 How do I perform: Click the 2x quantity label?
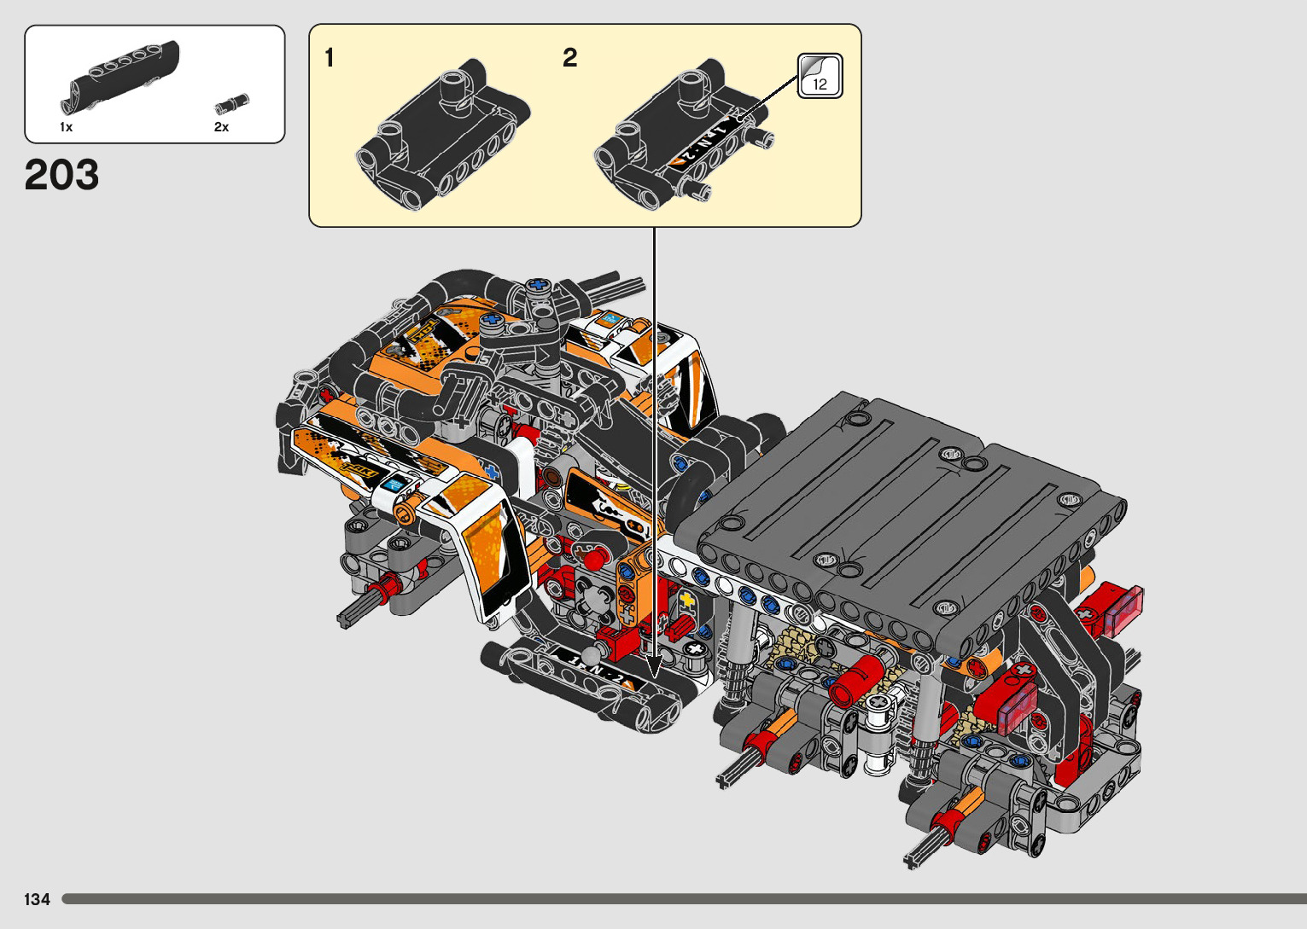tap(221, 127)
